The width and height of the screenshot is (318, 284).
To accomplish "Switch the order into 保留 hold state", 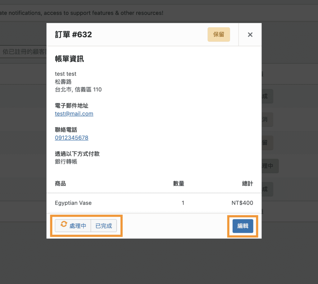I will 219,34.
